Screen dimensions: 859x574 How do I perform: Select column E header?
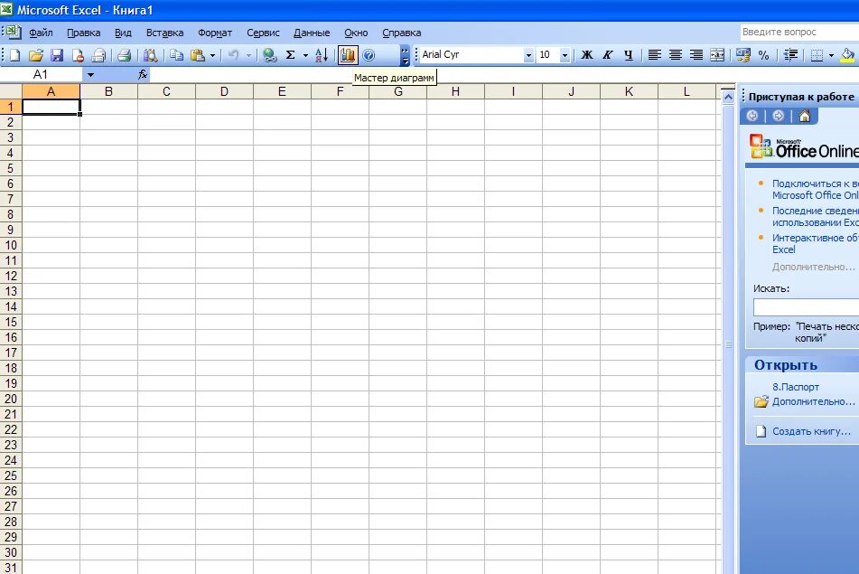(x=282, y=91)
